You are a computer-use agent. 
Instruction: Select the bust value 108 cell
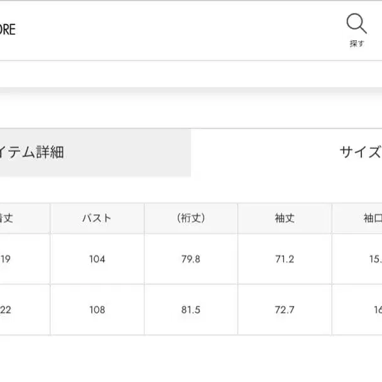click(x=97, y=309)
